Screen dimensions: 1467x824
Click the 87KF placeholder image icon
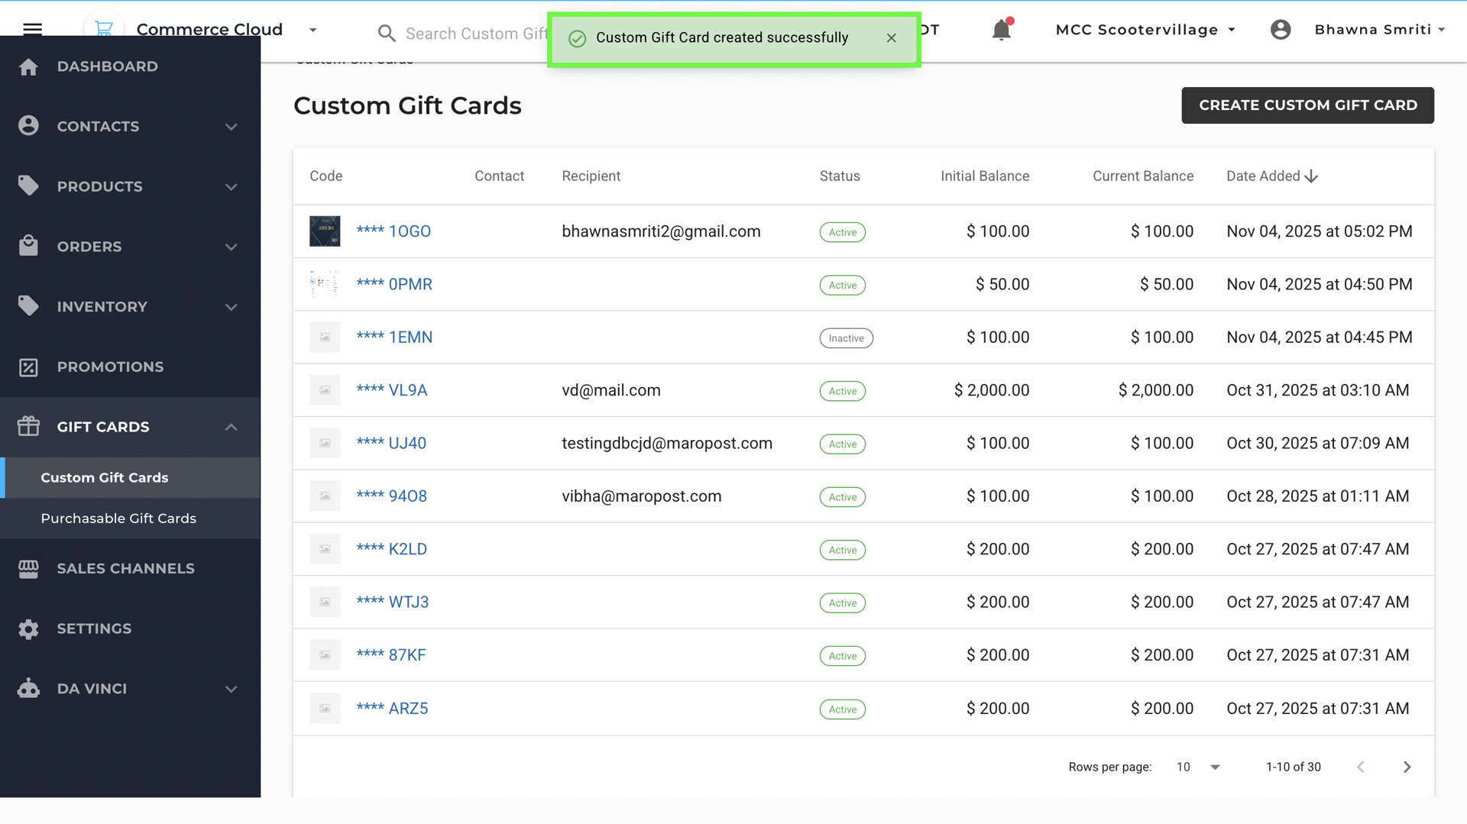(325, 655)
